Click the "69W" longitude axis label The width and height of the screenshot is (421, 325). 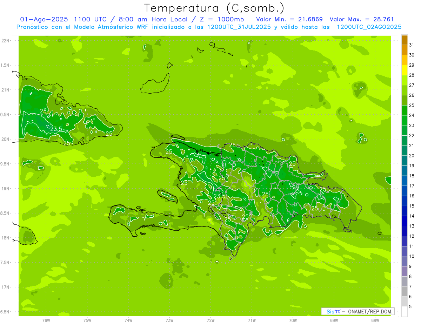pyautogui.click(x=334, y=320)
